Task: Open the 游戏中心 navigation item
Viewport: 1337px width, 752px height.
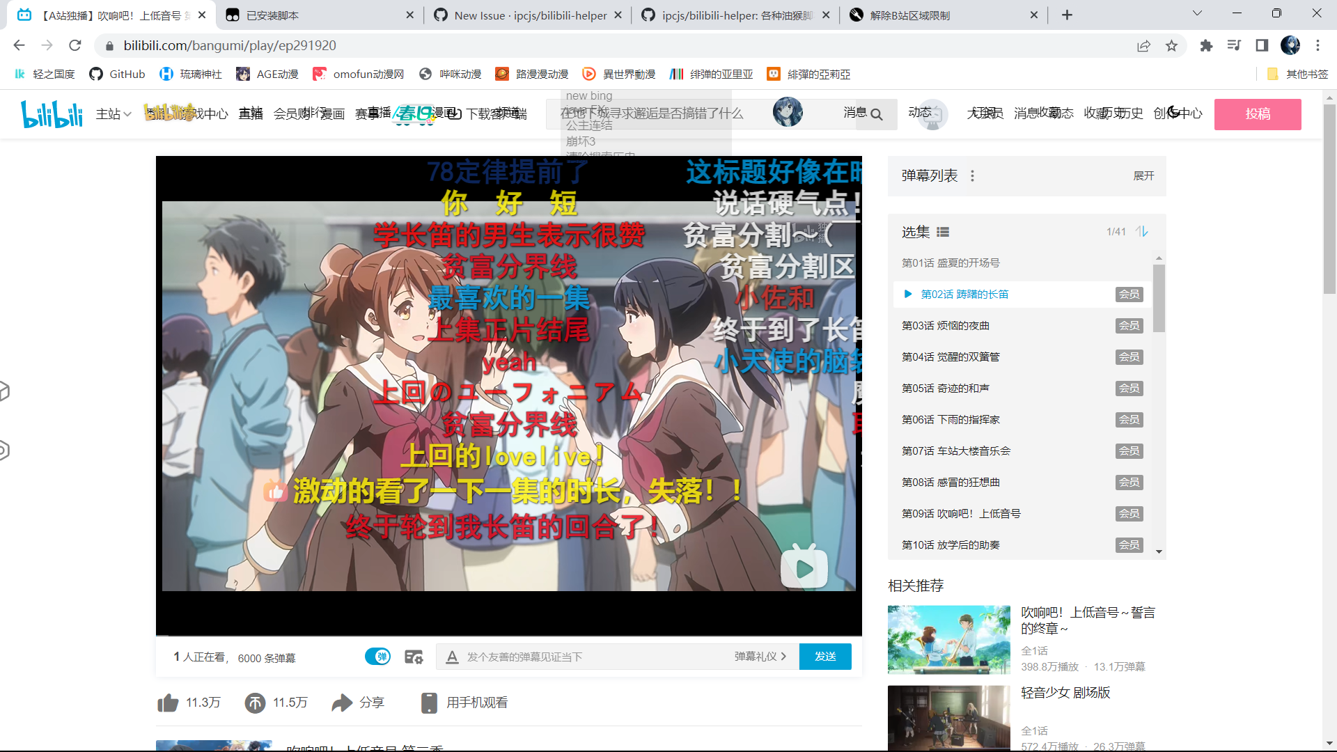Action: [x=196, y=113]
